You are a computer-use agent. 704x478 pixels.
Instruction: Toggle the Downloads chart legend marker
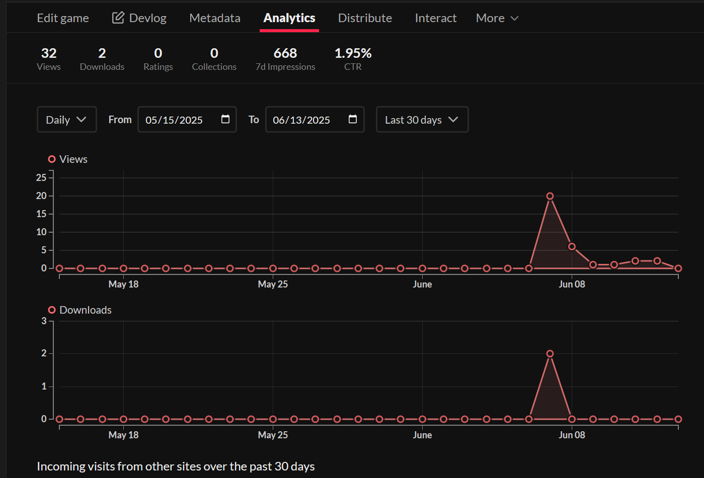(x=52, y=310)
